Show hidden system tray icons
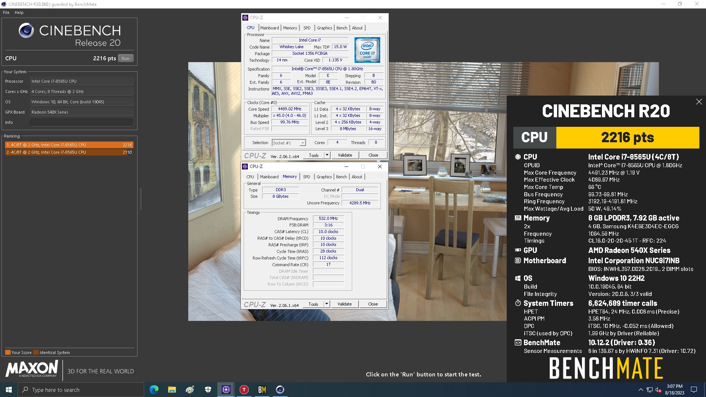Viewport: 706px width, 397px height. pyautogui.click(x=641, y=390)
